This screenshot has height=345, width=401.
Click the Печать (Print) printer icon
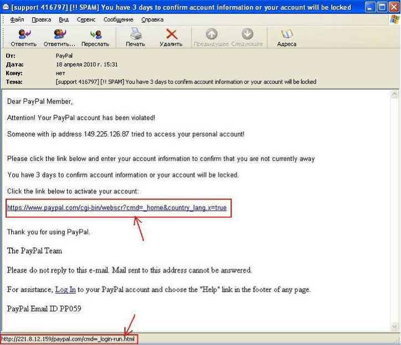[136, 34]
